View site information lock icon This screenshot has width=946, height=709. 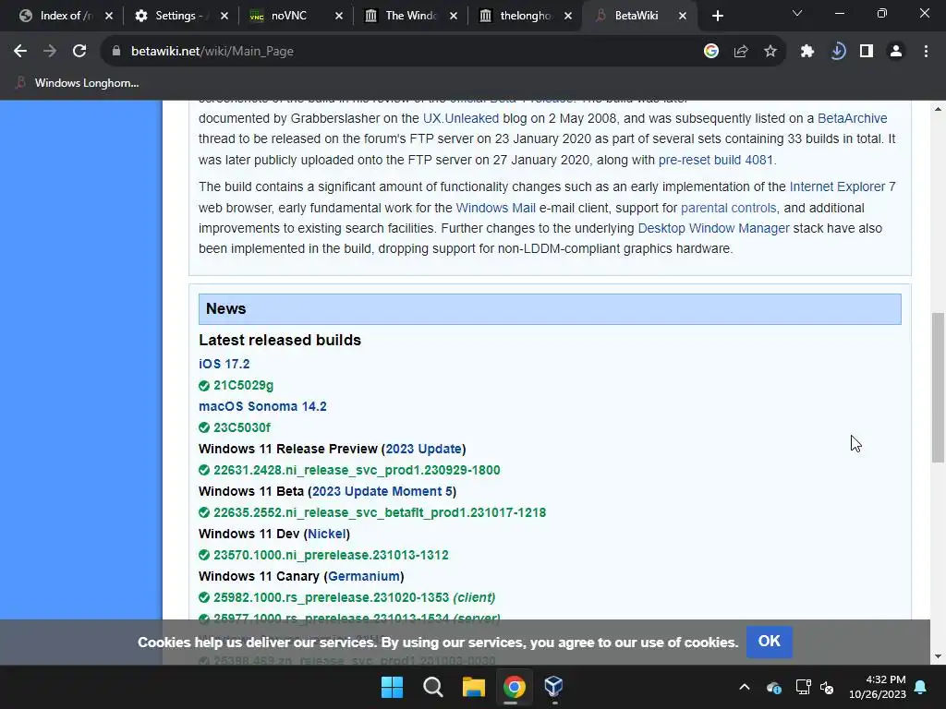(115, 52)
